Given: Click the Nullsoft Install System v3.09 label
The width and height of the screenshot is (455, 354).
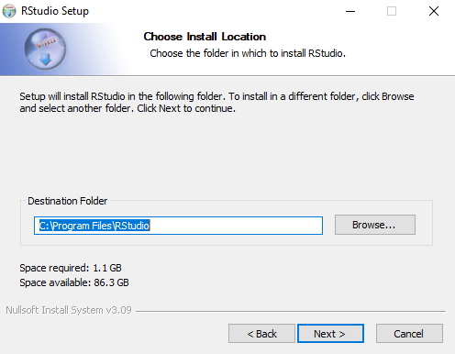Looking at the screenshot, I should 69,310.
